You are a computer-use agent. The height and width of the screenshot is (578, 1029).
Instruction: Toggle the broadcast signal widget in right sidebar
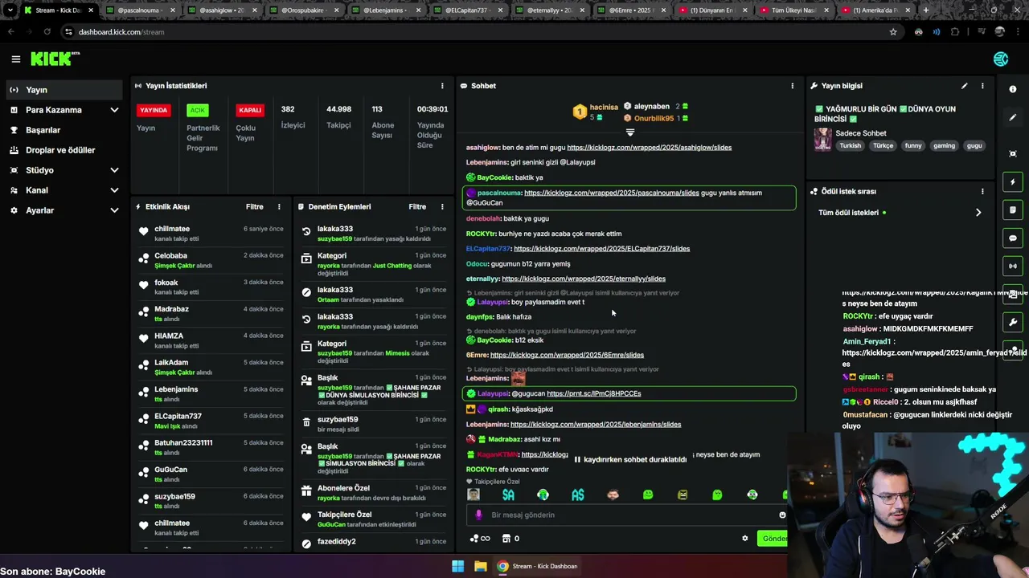pos(1013,266)
